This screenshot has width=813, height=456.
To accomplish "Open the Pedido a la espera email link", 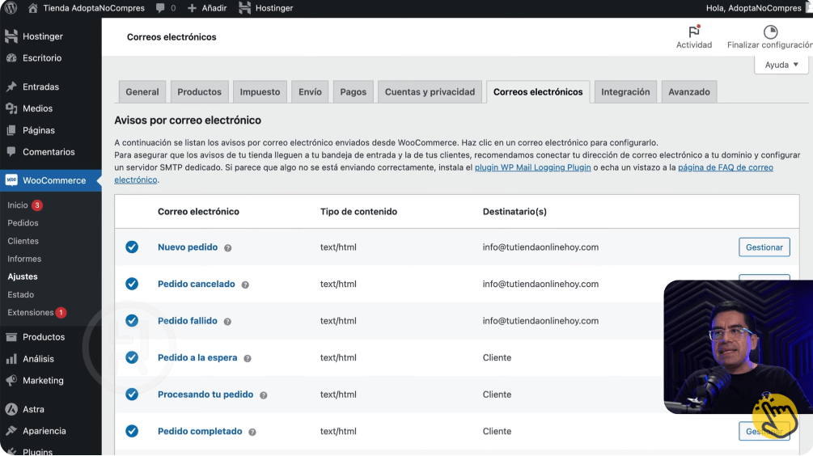I will pyautogui.click(x=197, y=357).
